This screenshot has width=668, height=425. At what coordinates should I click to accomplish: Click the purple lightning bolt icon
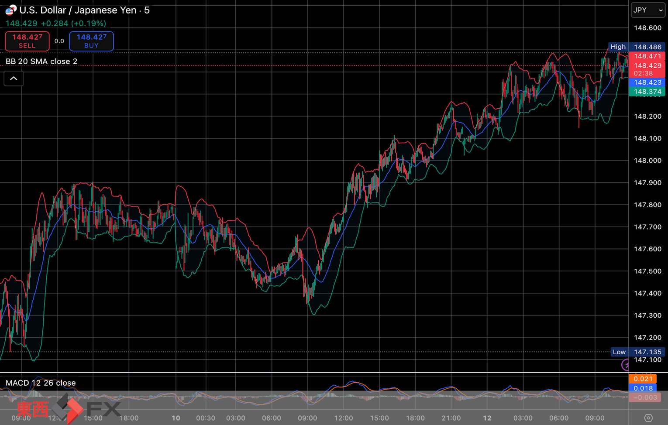(x=626, y=365)
